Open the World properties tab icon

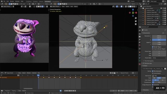[x=140, y=45]
